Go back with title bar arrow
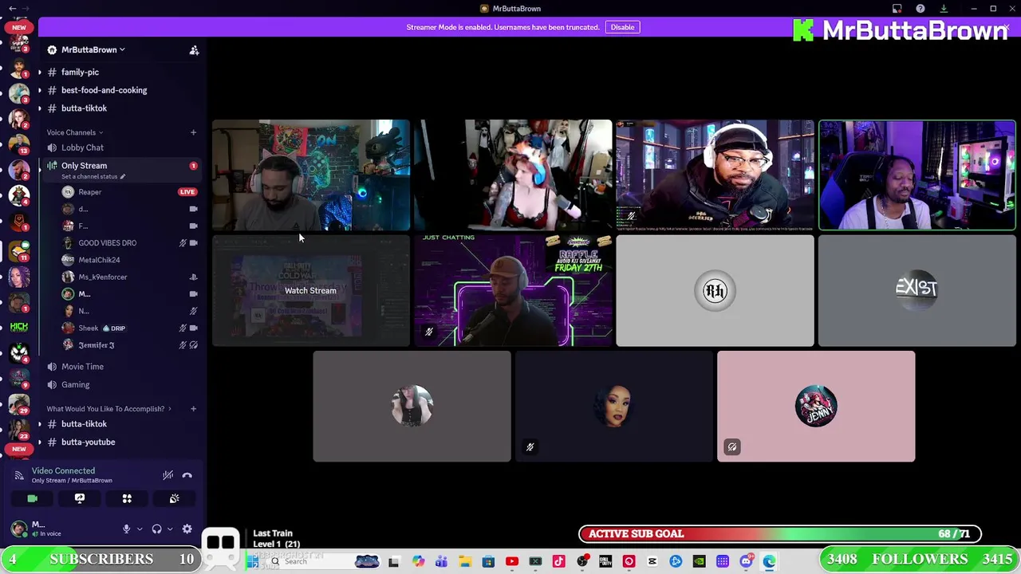The image size is (1021, 574). (12, 9)
